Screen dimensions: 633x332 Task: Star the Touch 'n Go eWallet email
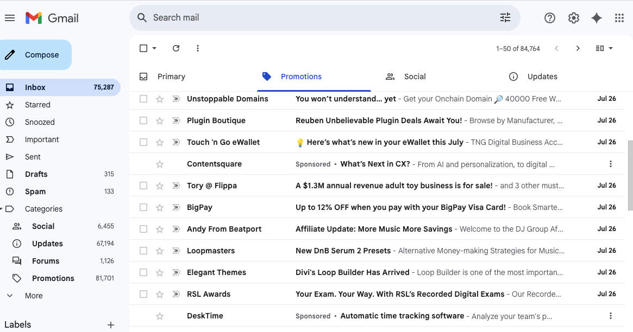point(160,142)
